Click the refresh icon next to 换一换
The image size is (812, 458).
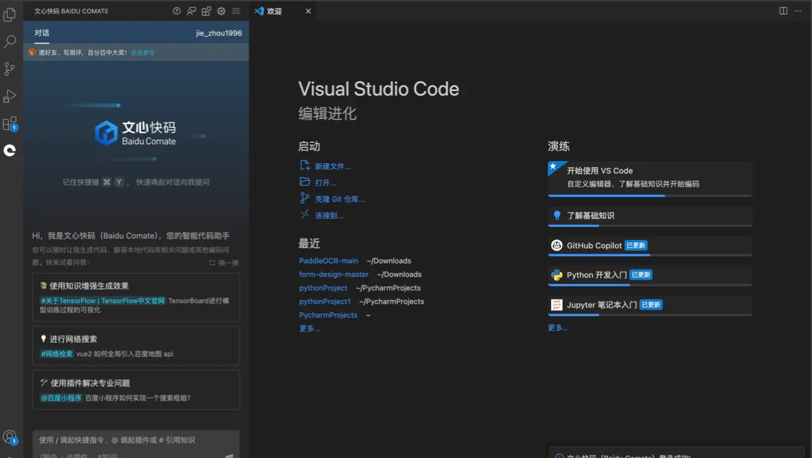click(x=212, y=263)
